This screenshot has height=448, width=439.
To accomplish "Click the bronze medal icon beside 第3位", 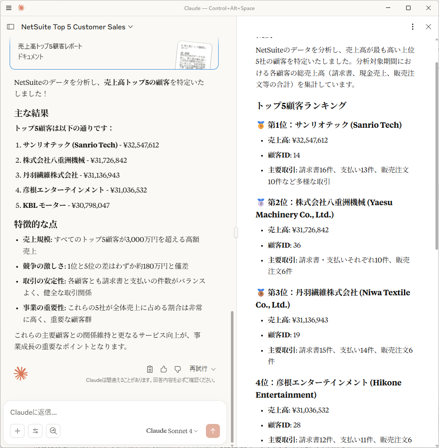I will pyautogui.click(x=261, y=293).
